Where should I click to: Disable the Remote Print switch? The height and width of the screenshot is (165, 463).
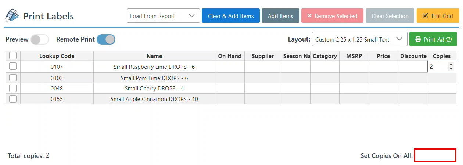(x=106, y=39)
